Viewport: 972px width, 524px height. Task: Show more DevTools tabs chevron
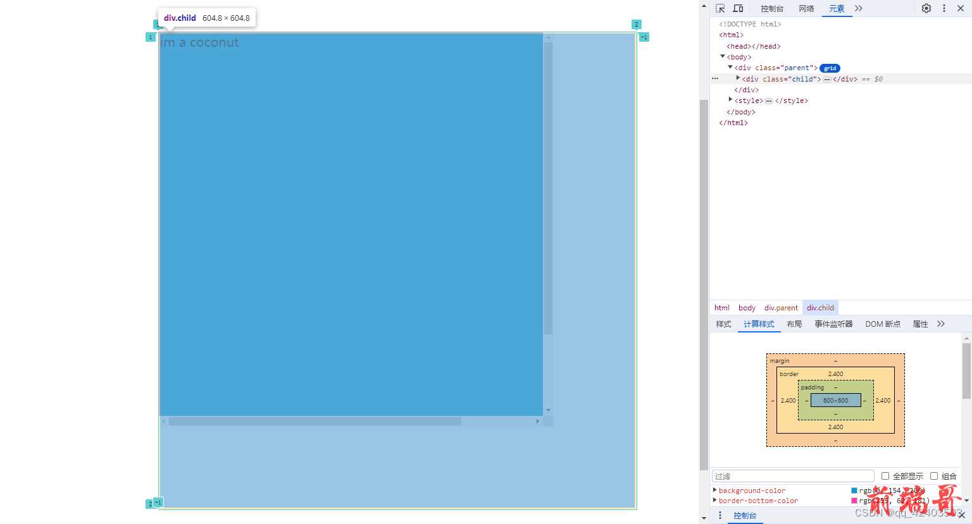859,8
